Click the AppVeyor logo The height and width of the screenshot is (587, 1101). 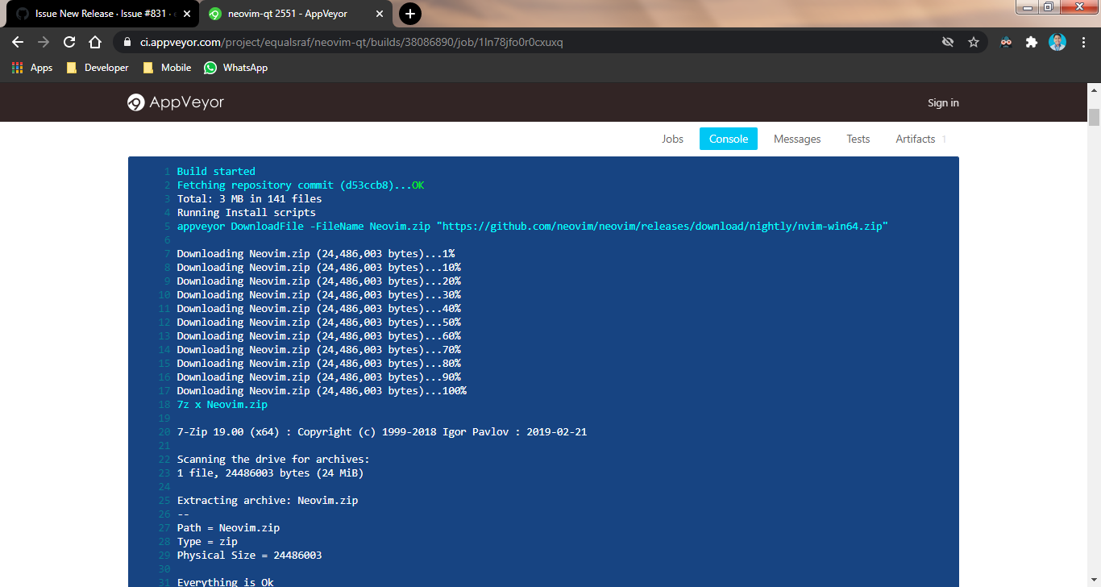(175, 102)
